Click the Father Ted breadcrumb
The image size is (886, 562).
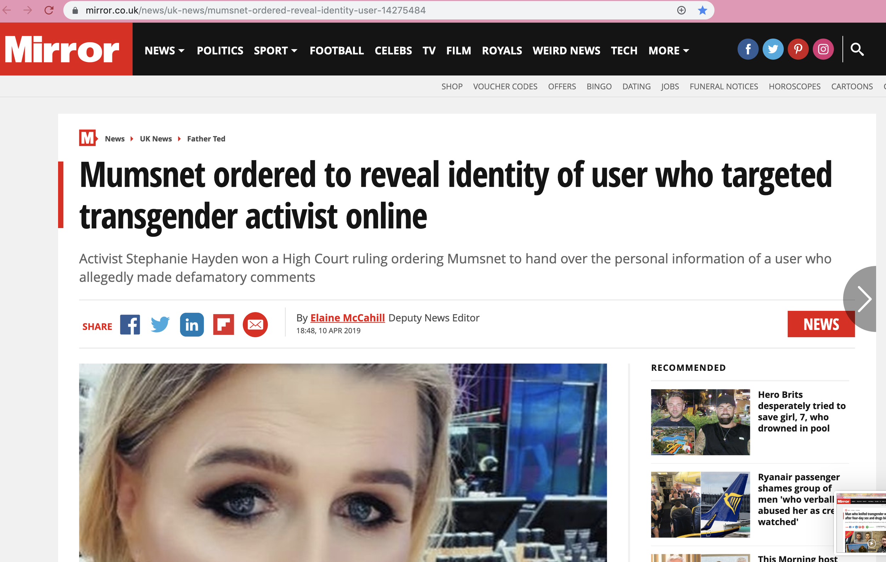click(x=206, y=138)
